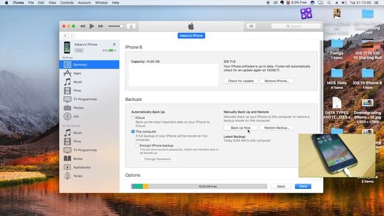Click the Apply button

coord(281,187)
